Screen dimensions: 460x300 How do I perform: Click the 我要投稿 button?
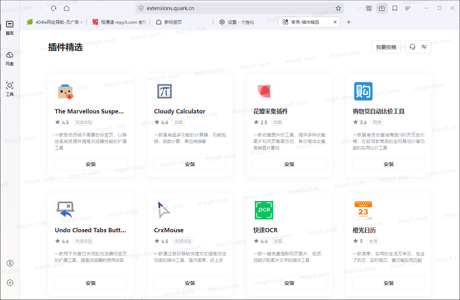[386, 46]
